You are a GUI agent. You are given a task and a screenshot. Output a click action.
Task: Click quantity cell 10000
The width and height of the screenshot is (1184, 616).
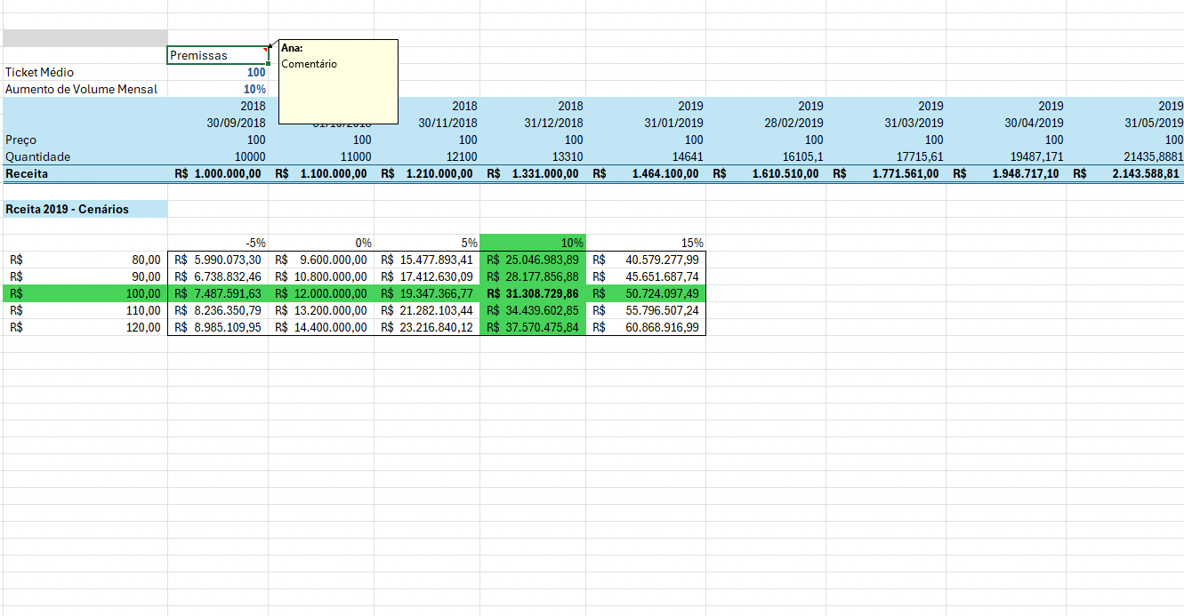tap(218, 156)
